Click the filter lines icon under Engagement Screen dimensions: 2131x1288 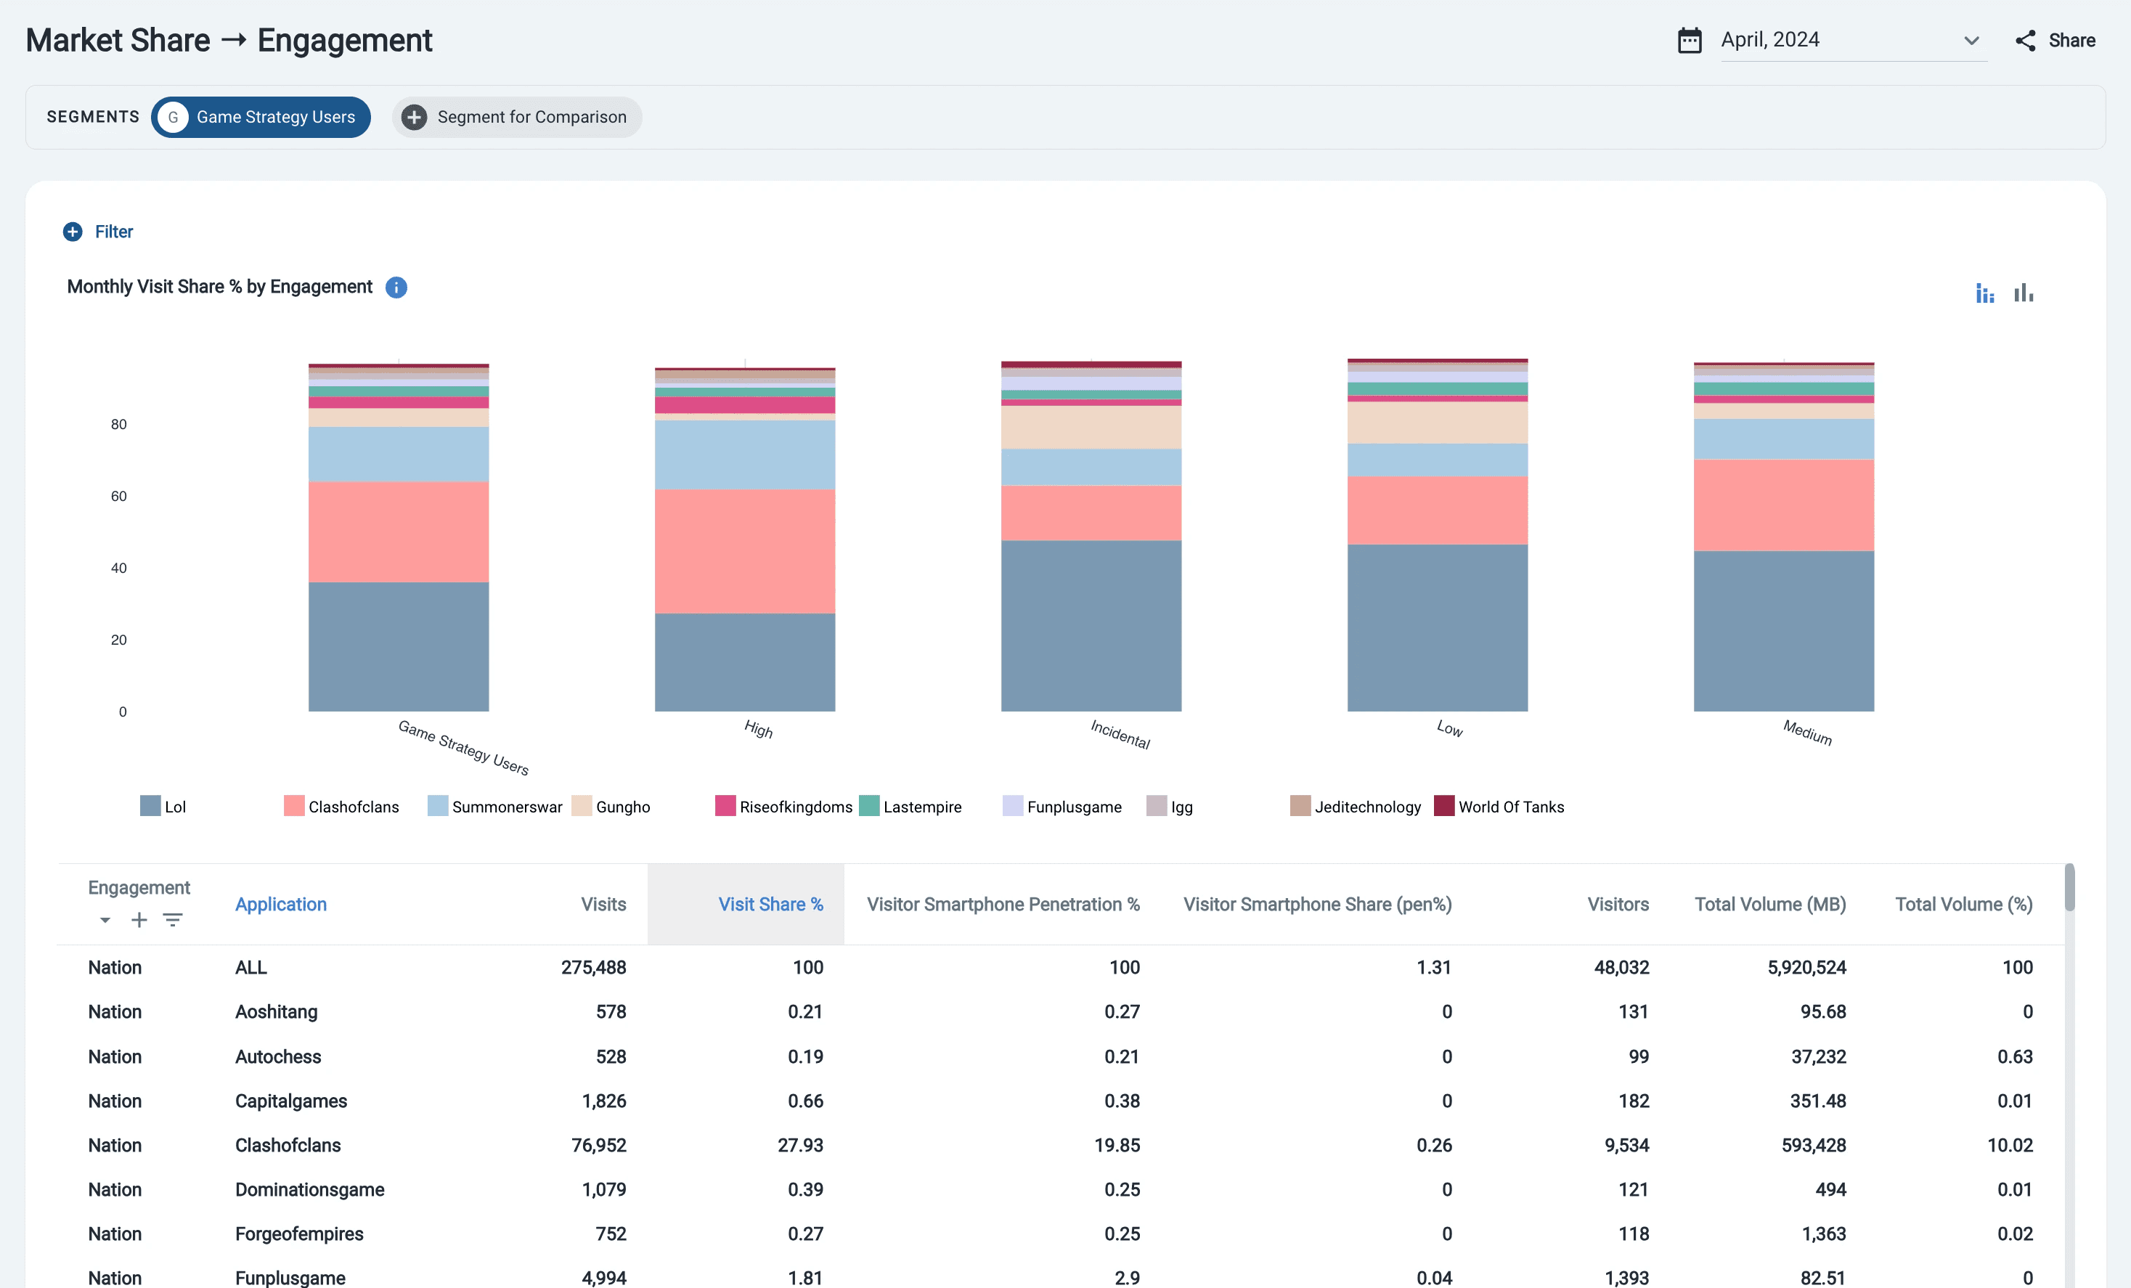[x=173, y=921]
